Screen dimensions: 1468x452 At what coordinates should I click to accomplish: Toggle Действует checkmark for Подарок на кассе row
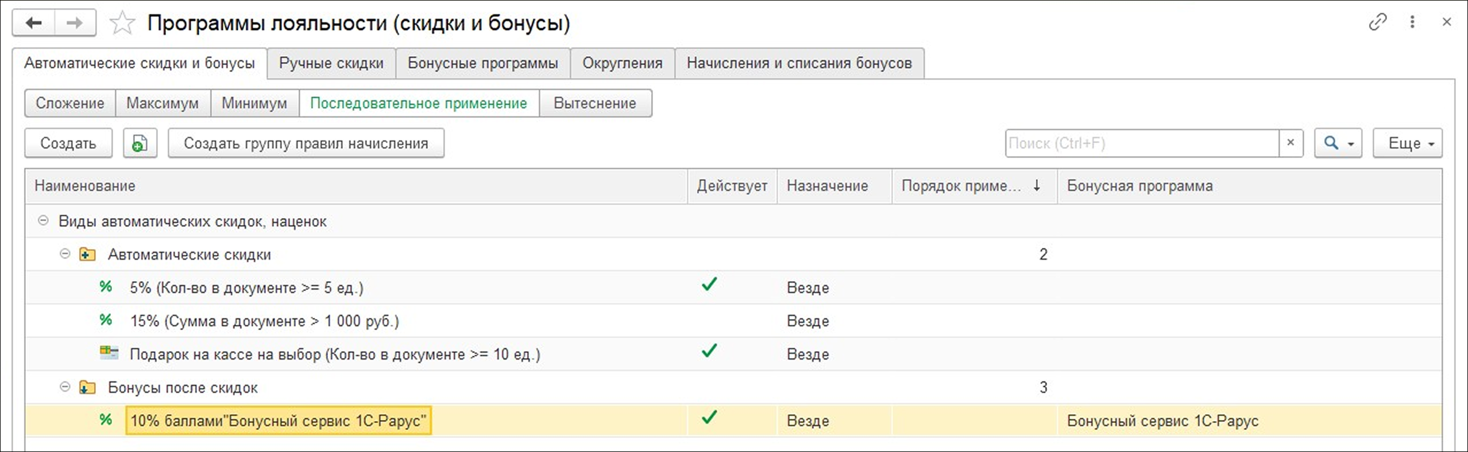click(x=709, y=351)
